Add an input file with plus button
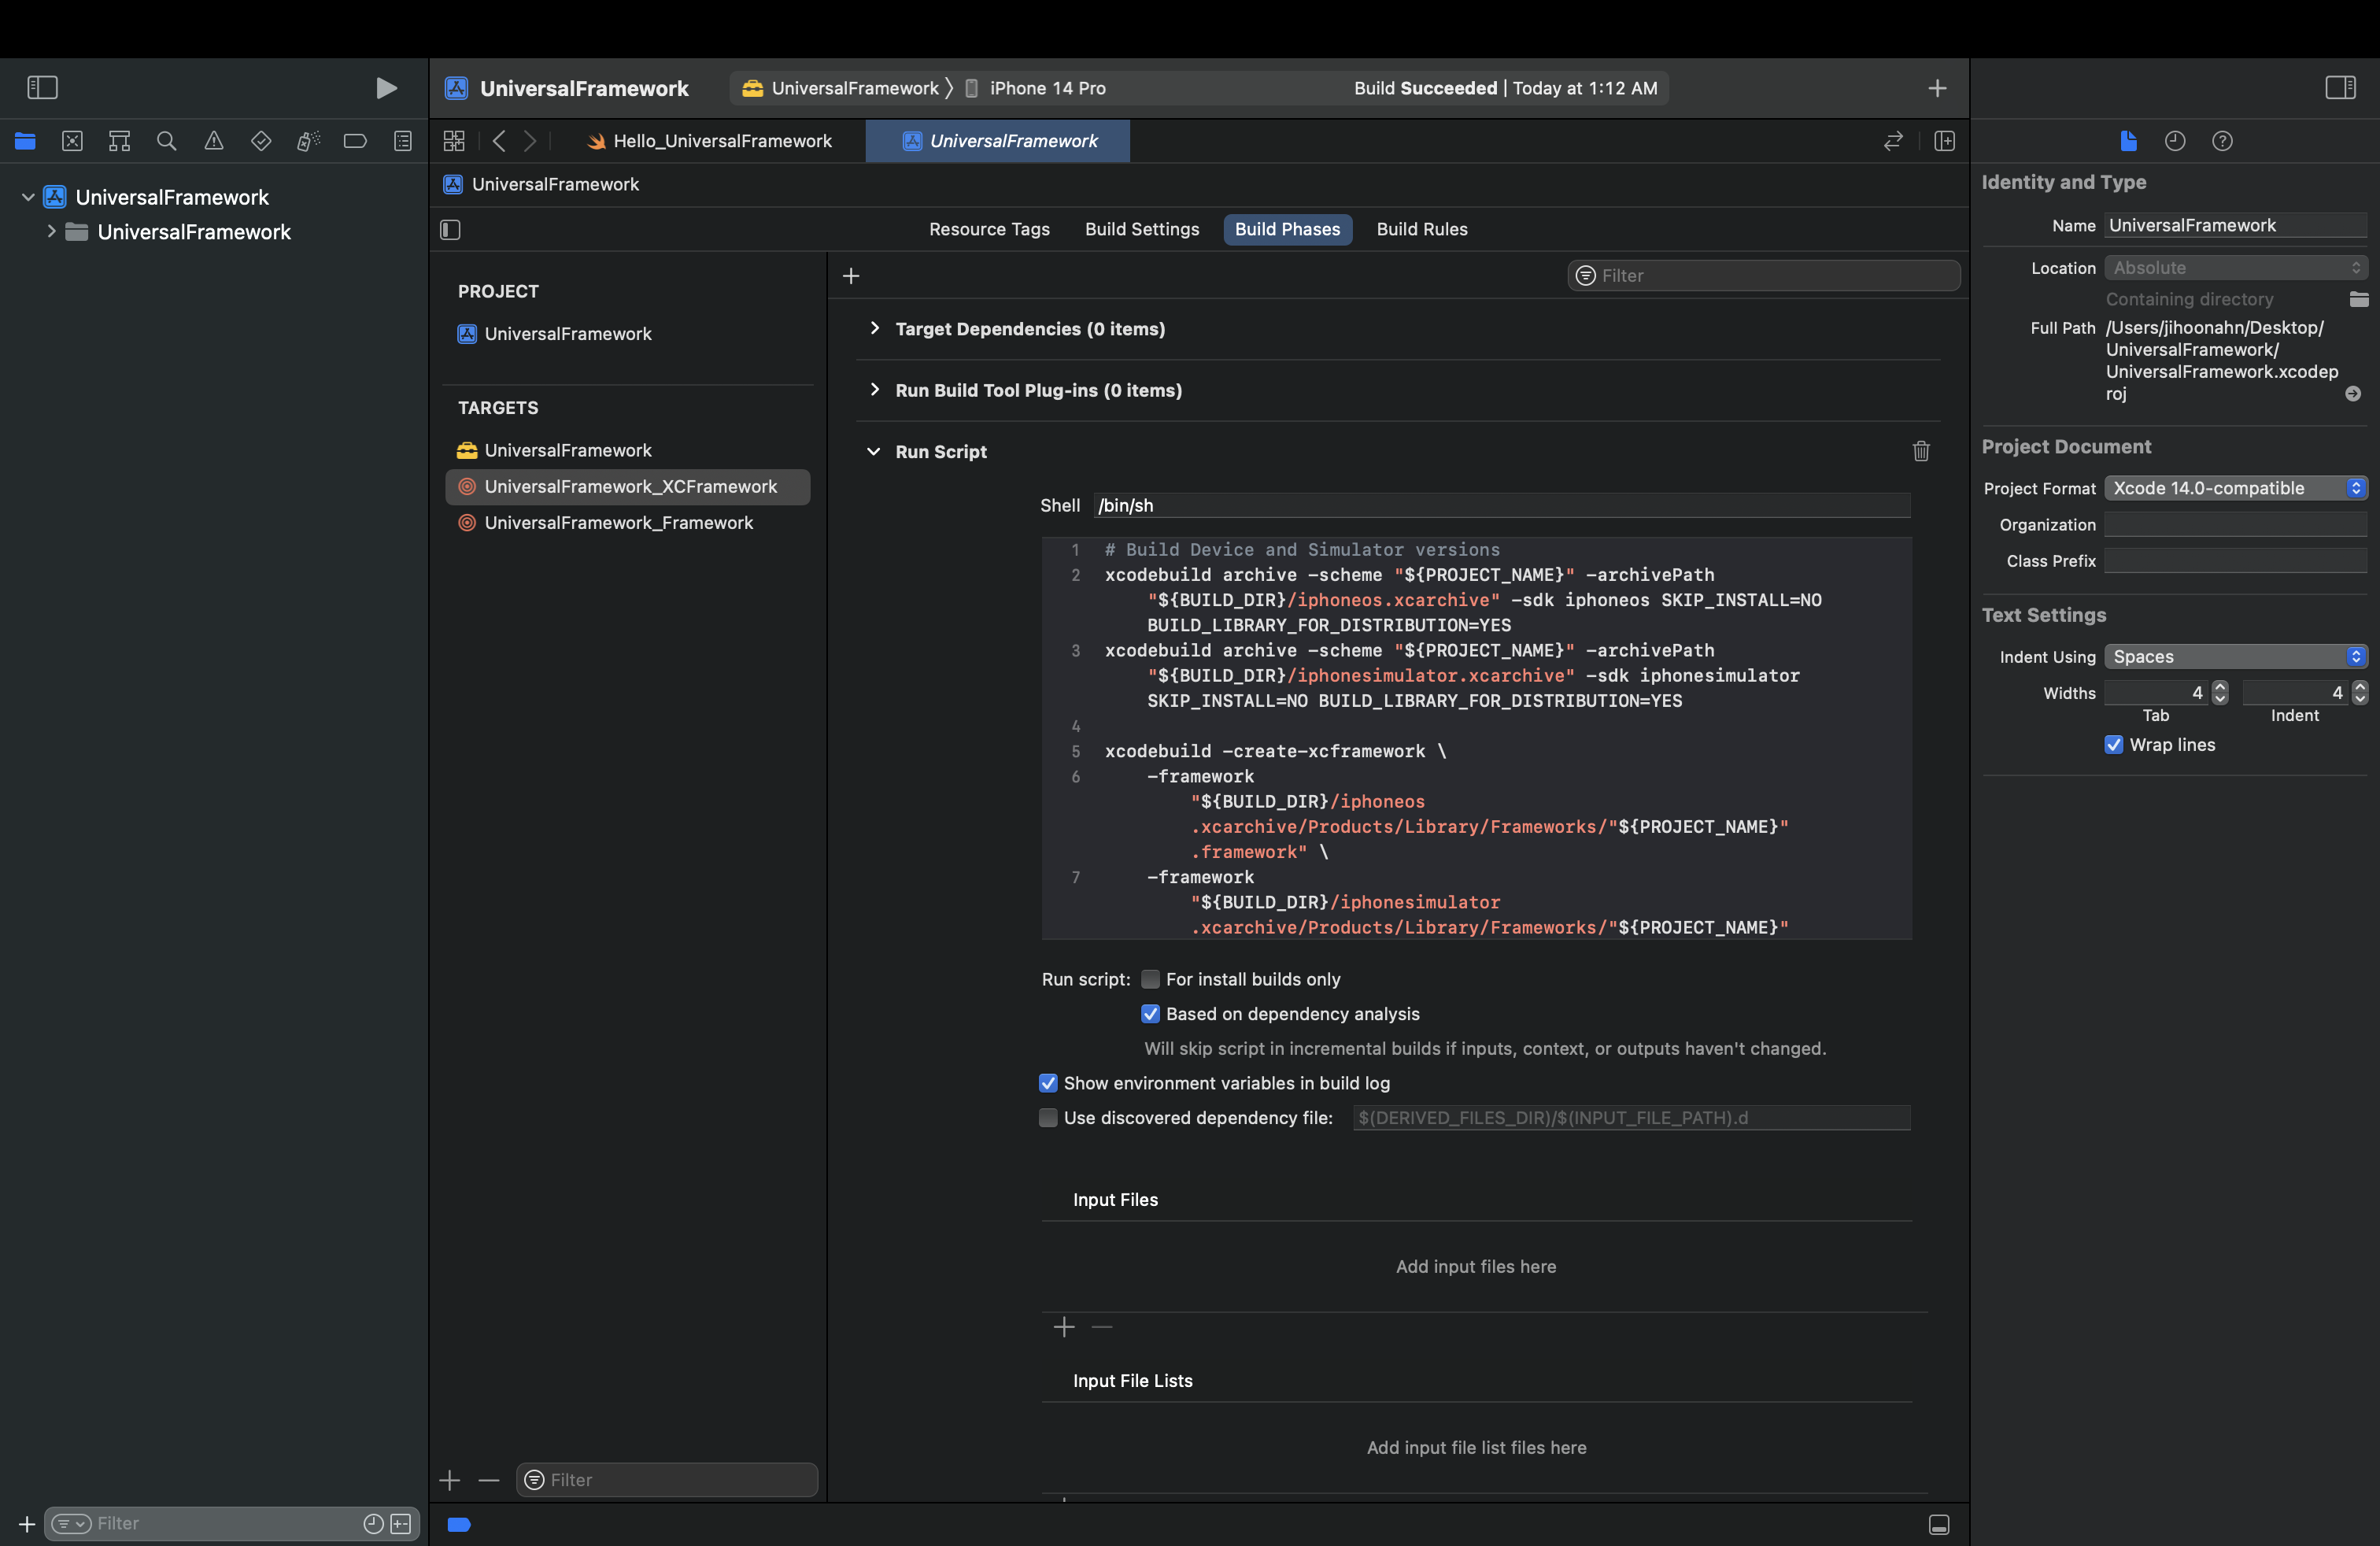The image size is (2380, 1546). 1064,1327
